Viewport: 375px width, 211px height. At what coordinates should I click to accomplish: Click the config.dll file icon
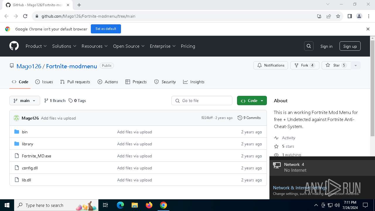(17, 168)
